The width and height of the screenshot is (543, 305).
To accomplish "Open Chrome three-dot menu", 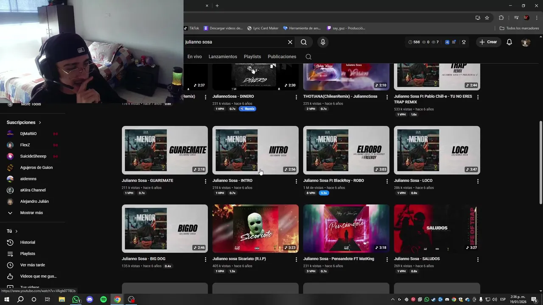I will [x=537, y=18].
